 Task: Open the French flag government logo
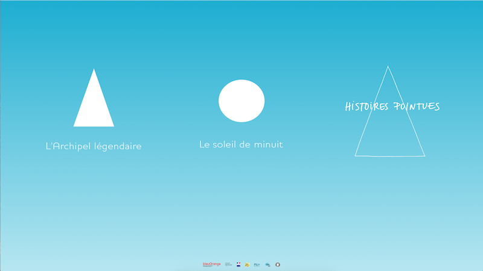click(238, 264)
